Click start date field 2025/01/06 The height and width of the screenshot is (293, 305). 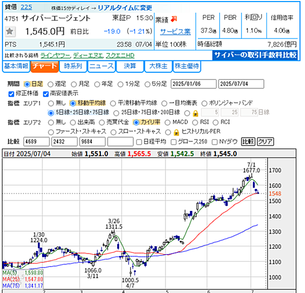(x=194, y=84)
